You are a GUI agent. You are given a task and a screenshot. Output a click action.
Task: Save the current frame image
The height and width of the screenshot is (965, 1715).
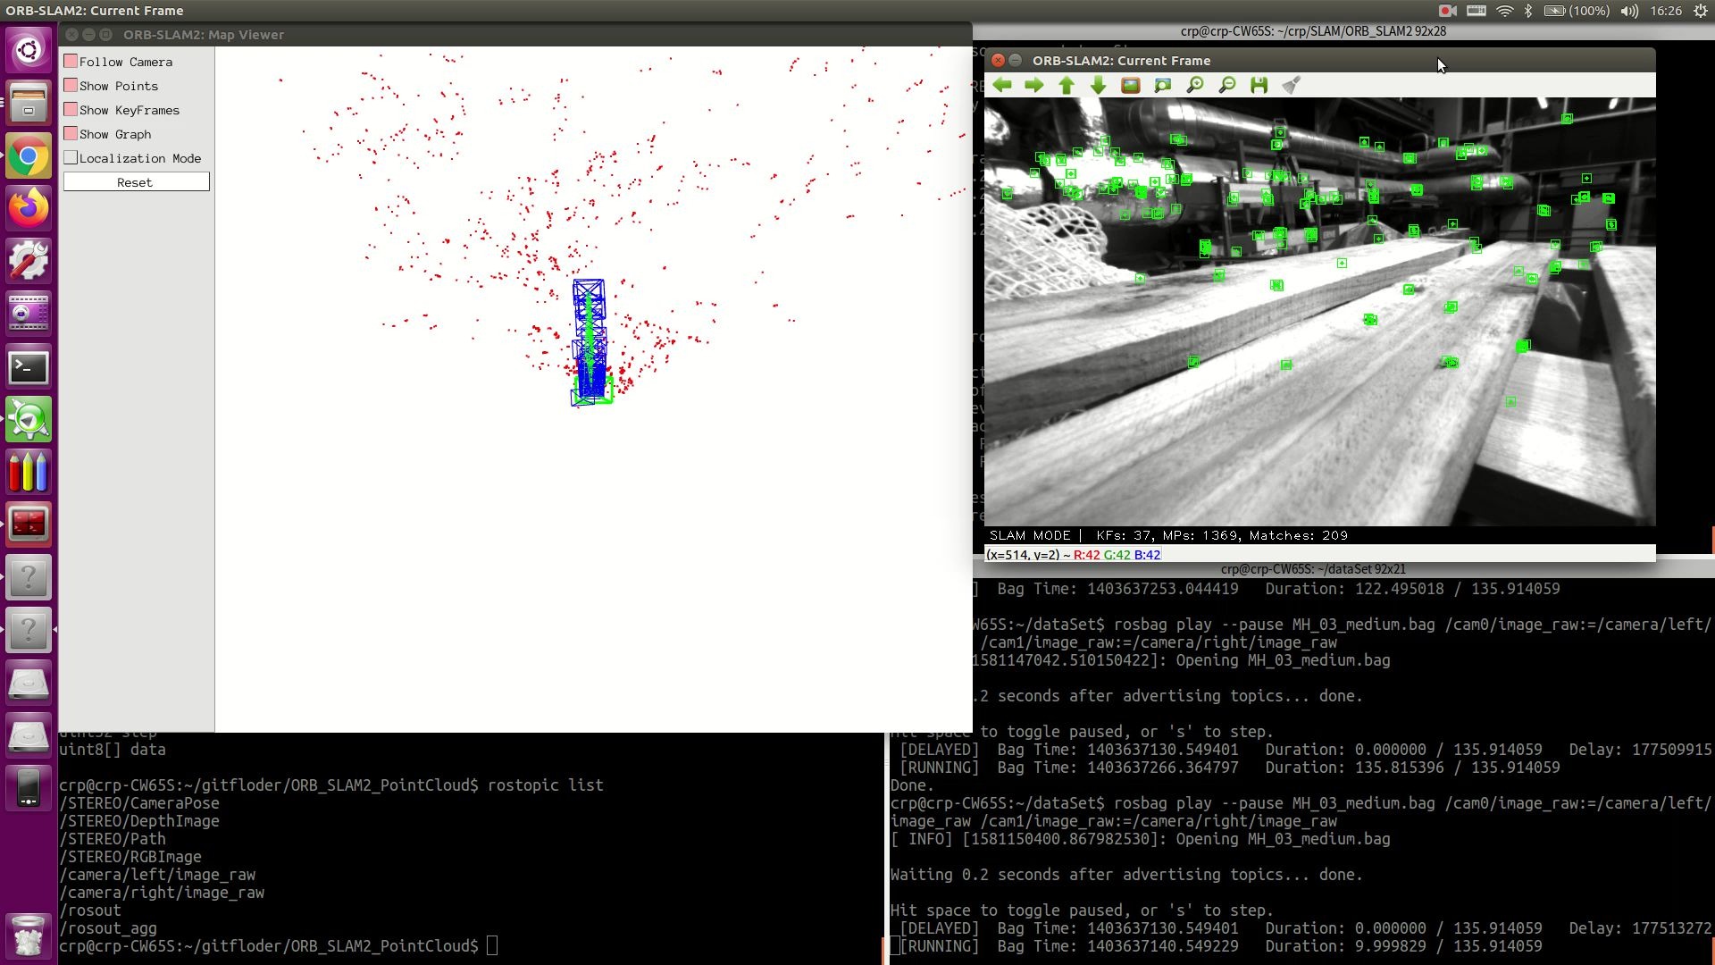click(1259, 85)
